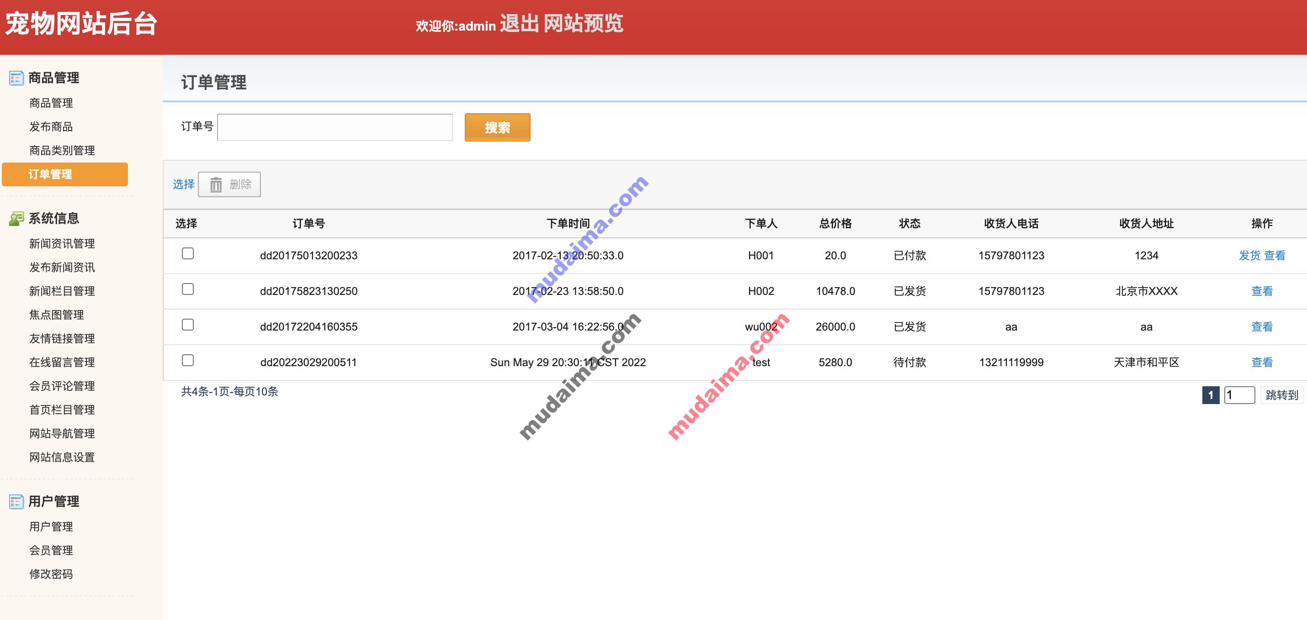Click the 收货人电话 column header
This screenshot has height=620, width=1307.
point(1011,224)
